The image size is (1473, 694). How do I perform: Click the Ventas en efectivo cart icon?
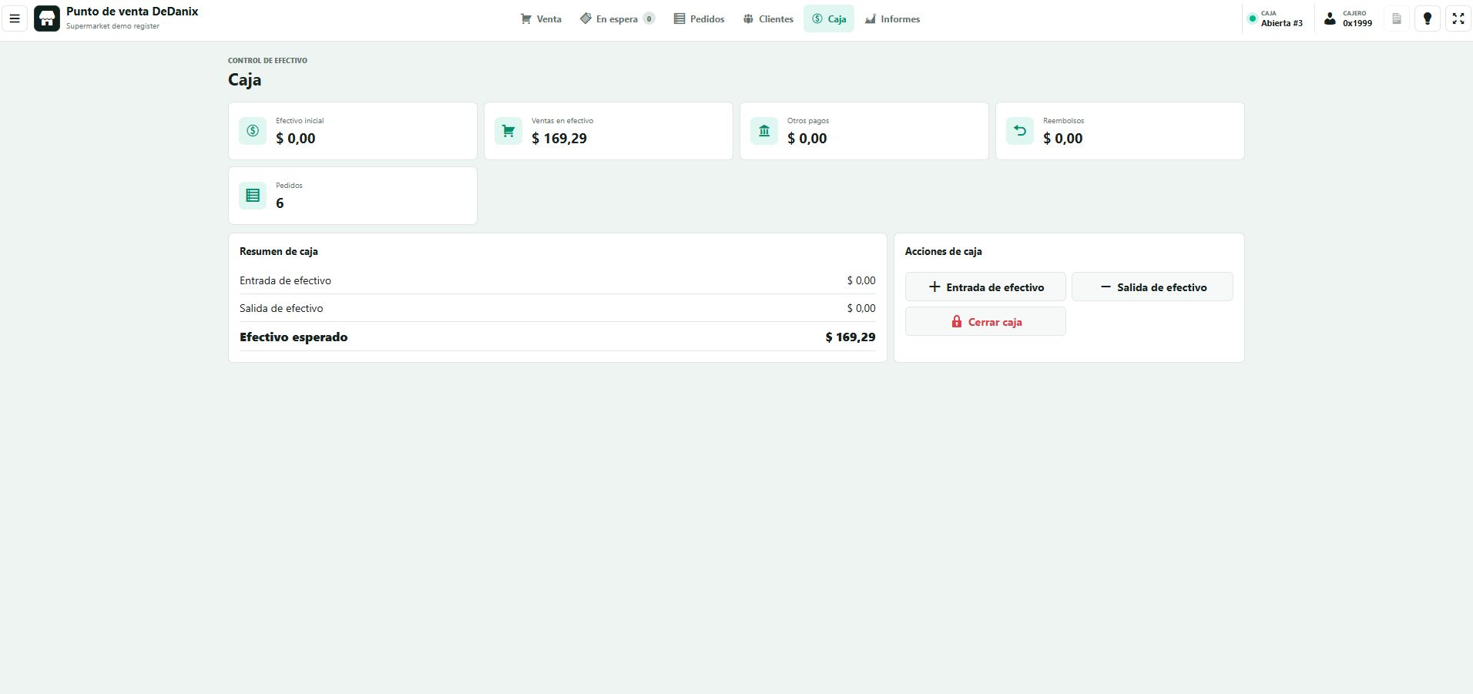coord(508,131)
